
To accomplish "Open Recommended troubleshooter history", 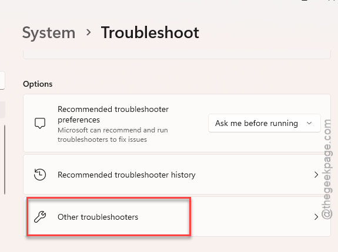I will pos(177,175).
